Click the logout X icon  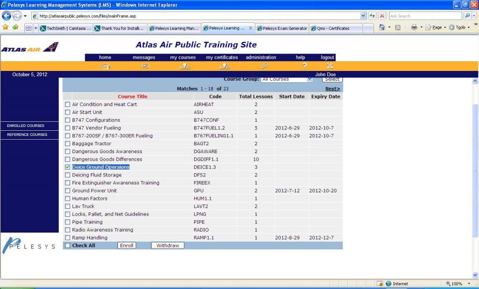click(330, 66)
